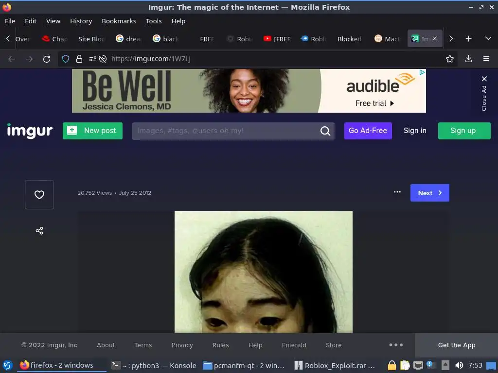The height and width of the screenshot is (373, 498).
Task: Switch to the MacE tab
Action: point(388,39)
